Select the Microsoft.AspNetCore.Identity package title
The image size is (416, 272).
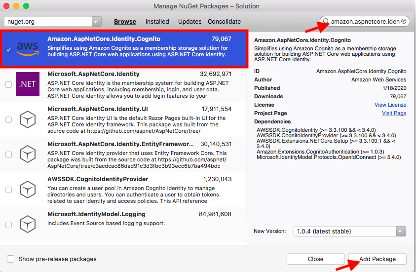93,74
